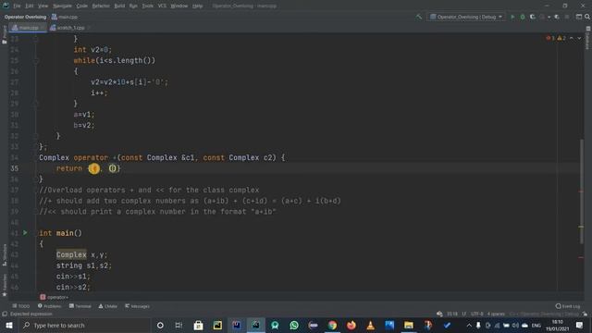Open Search Everywhere magnifier icon

(587, 17)
